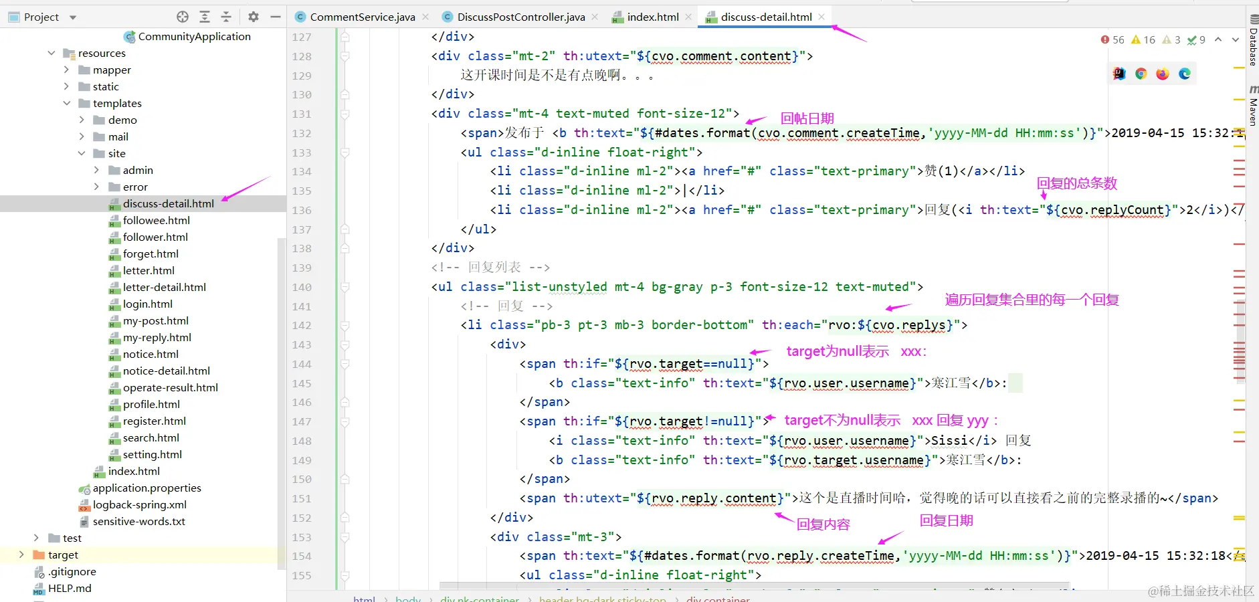The image size is (1259, 602).
Task: Click the Select Opened File target icon
Action: (183, 17)
